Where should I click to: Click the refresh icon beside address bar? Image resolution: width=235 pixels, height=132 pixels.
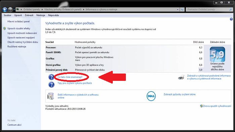click(x=182, y=9)
